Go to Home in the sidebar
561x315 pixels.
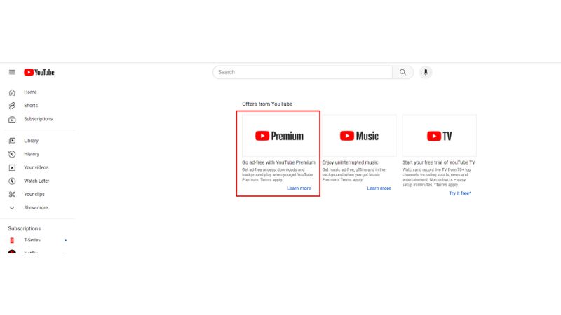(30, 92)
